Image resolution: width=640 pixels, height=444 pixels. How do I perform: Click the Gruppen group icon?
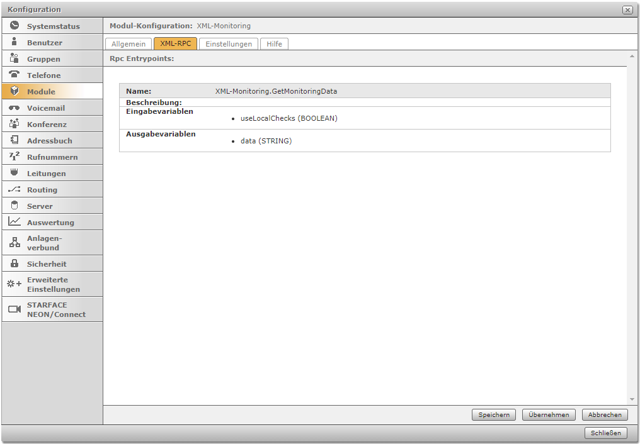pyautogui.click(x=14, y=58)
